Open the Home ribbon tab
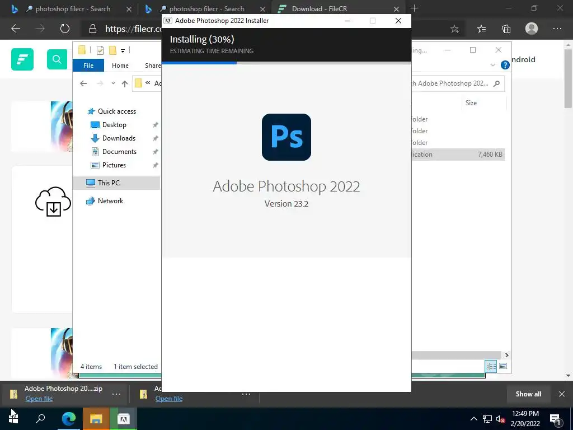Screen dimensions: 573x430 pos(120,66)
